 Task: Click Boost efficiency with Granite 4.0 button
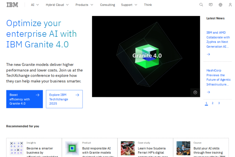(x=24, y=99)
